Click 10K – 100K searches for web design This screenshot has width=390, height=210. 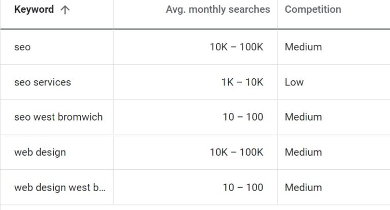click(x=237, y=152)
